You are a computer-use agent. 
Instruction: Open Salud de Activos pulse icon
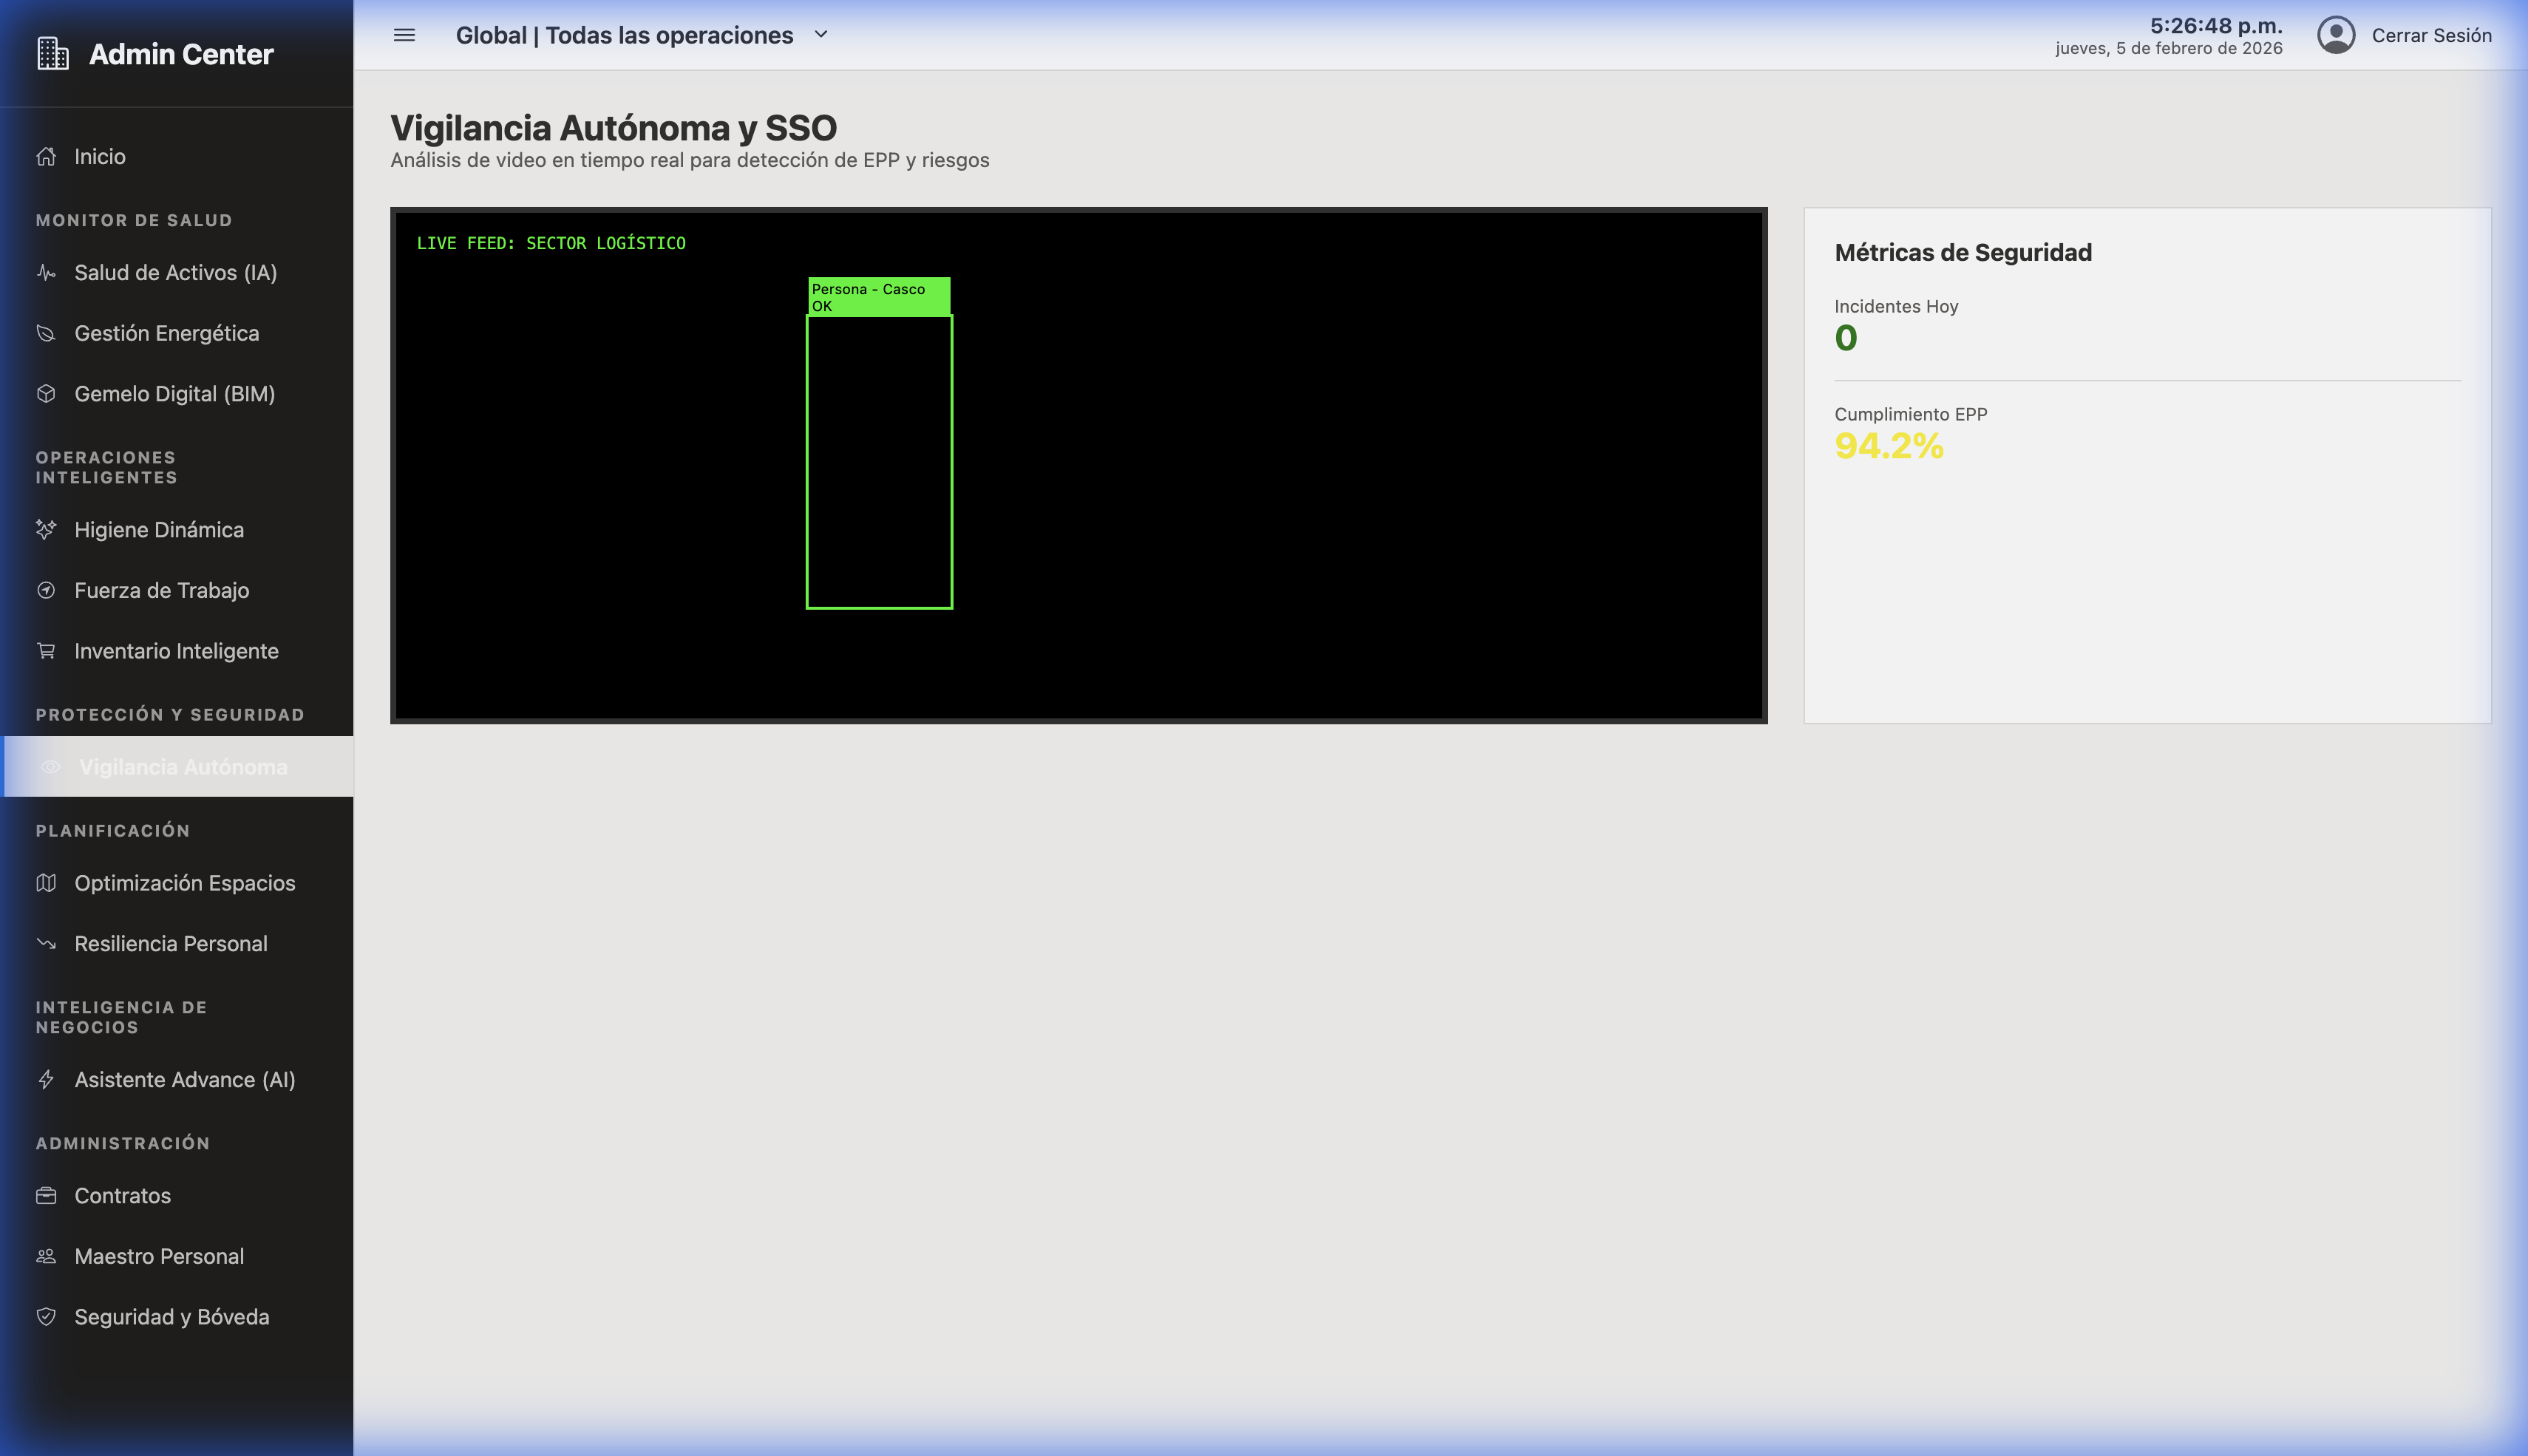(46, 272)
